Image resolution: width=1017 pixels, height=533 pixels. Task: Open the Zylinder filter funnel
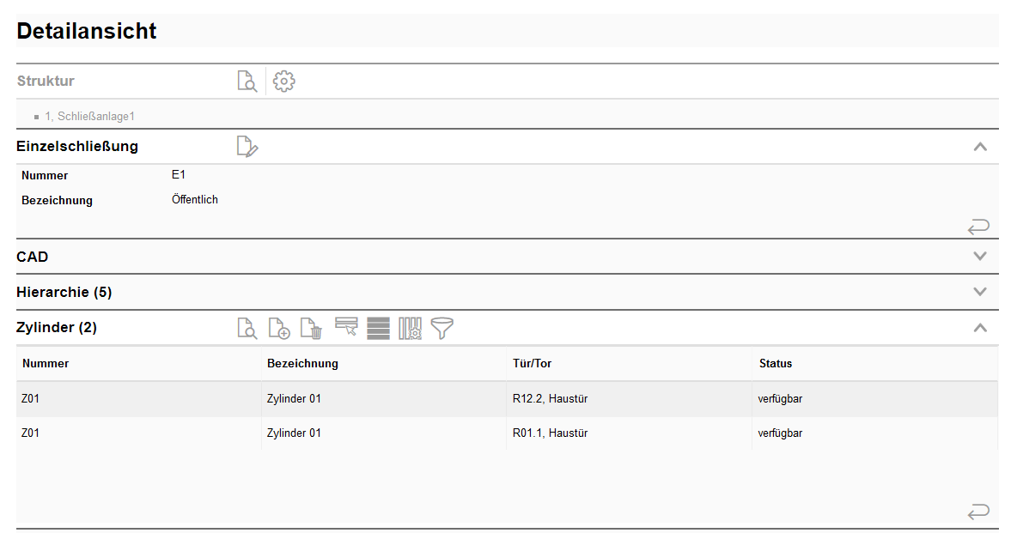(442, 328)
